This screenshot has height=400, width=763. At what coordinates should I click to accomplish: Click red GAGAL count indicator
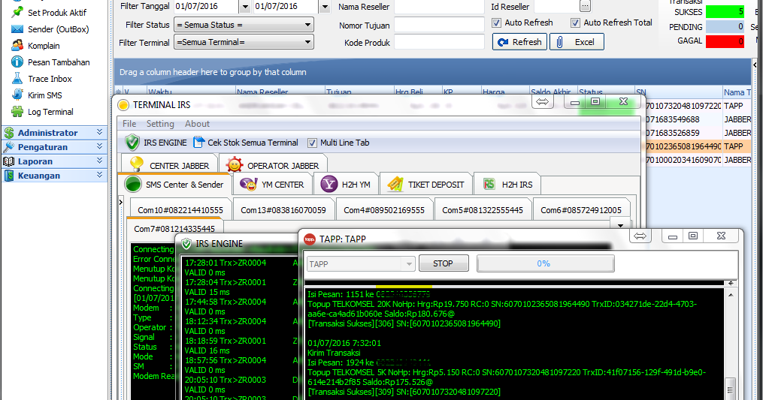pyautogui.click(x=725, y=41)
